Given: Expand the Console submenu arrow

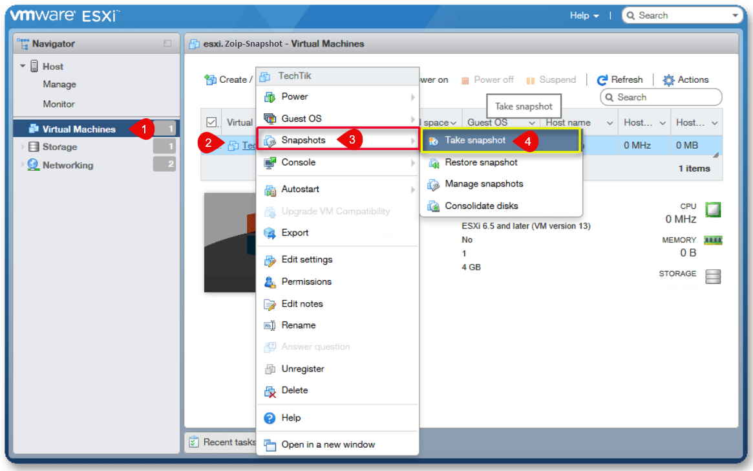Looking at the screenshot, I should pos(412,163).
